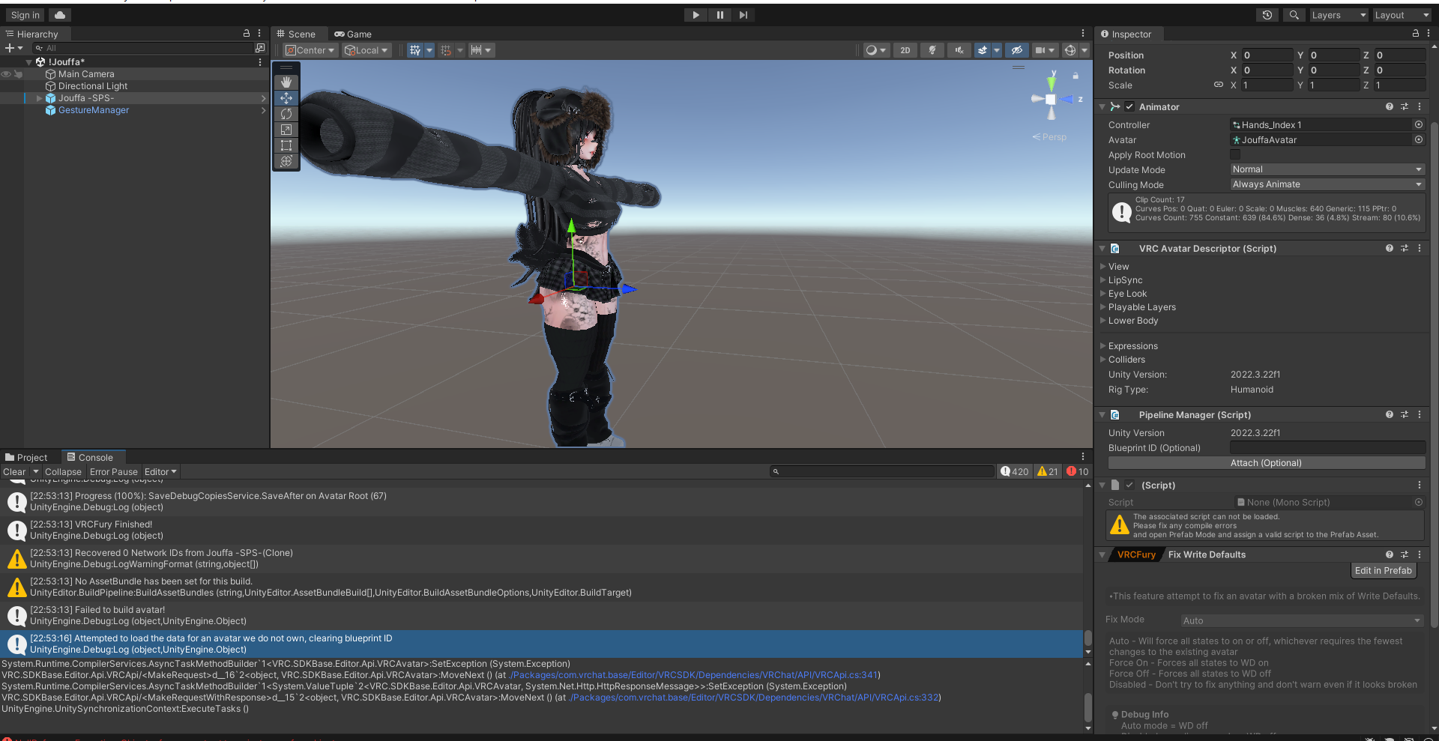Select the Scale tool
This screenshot has width=1439, height=741.
click(286, 130)
